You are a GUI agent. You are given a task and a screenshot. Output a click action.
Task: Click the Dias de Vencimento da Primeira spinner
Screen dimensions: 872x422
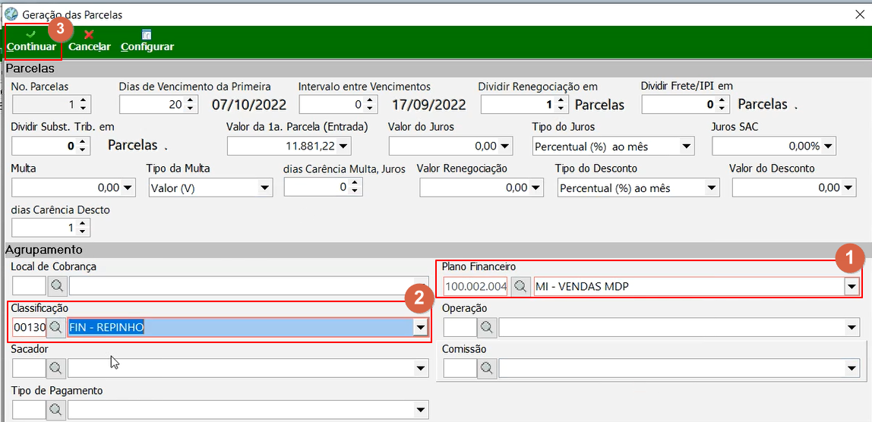(x=191, y=104)
